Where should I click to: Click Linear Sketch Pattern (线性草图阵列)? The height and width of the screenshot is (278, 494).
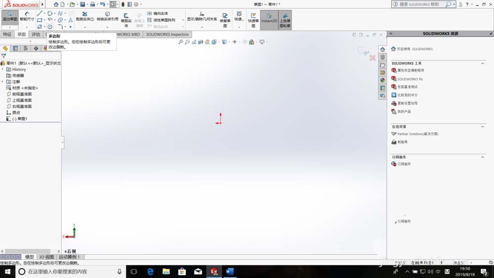pyautogui.click(x=161, y=20)
